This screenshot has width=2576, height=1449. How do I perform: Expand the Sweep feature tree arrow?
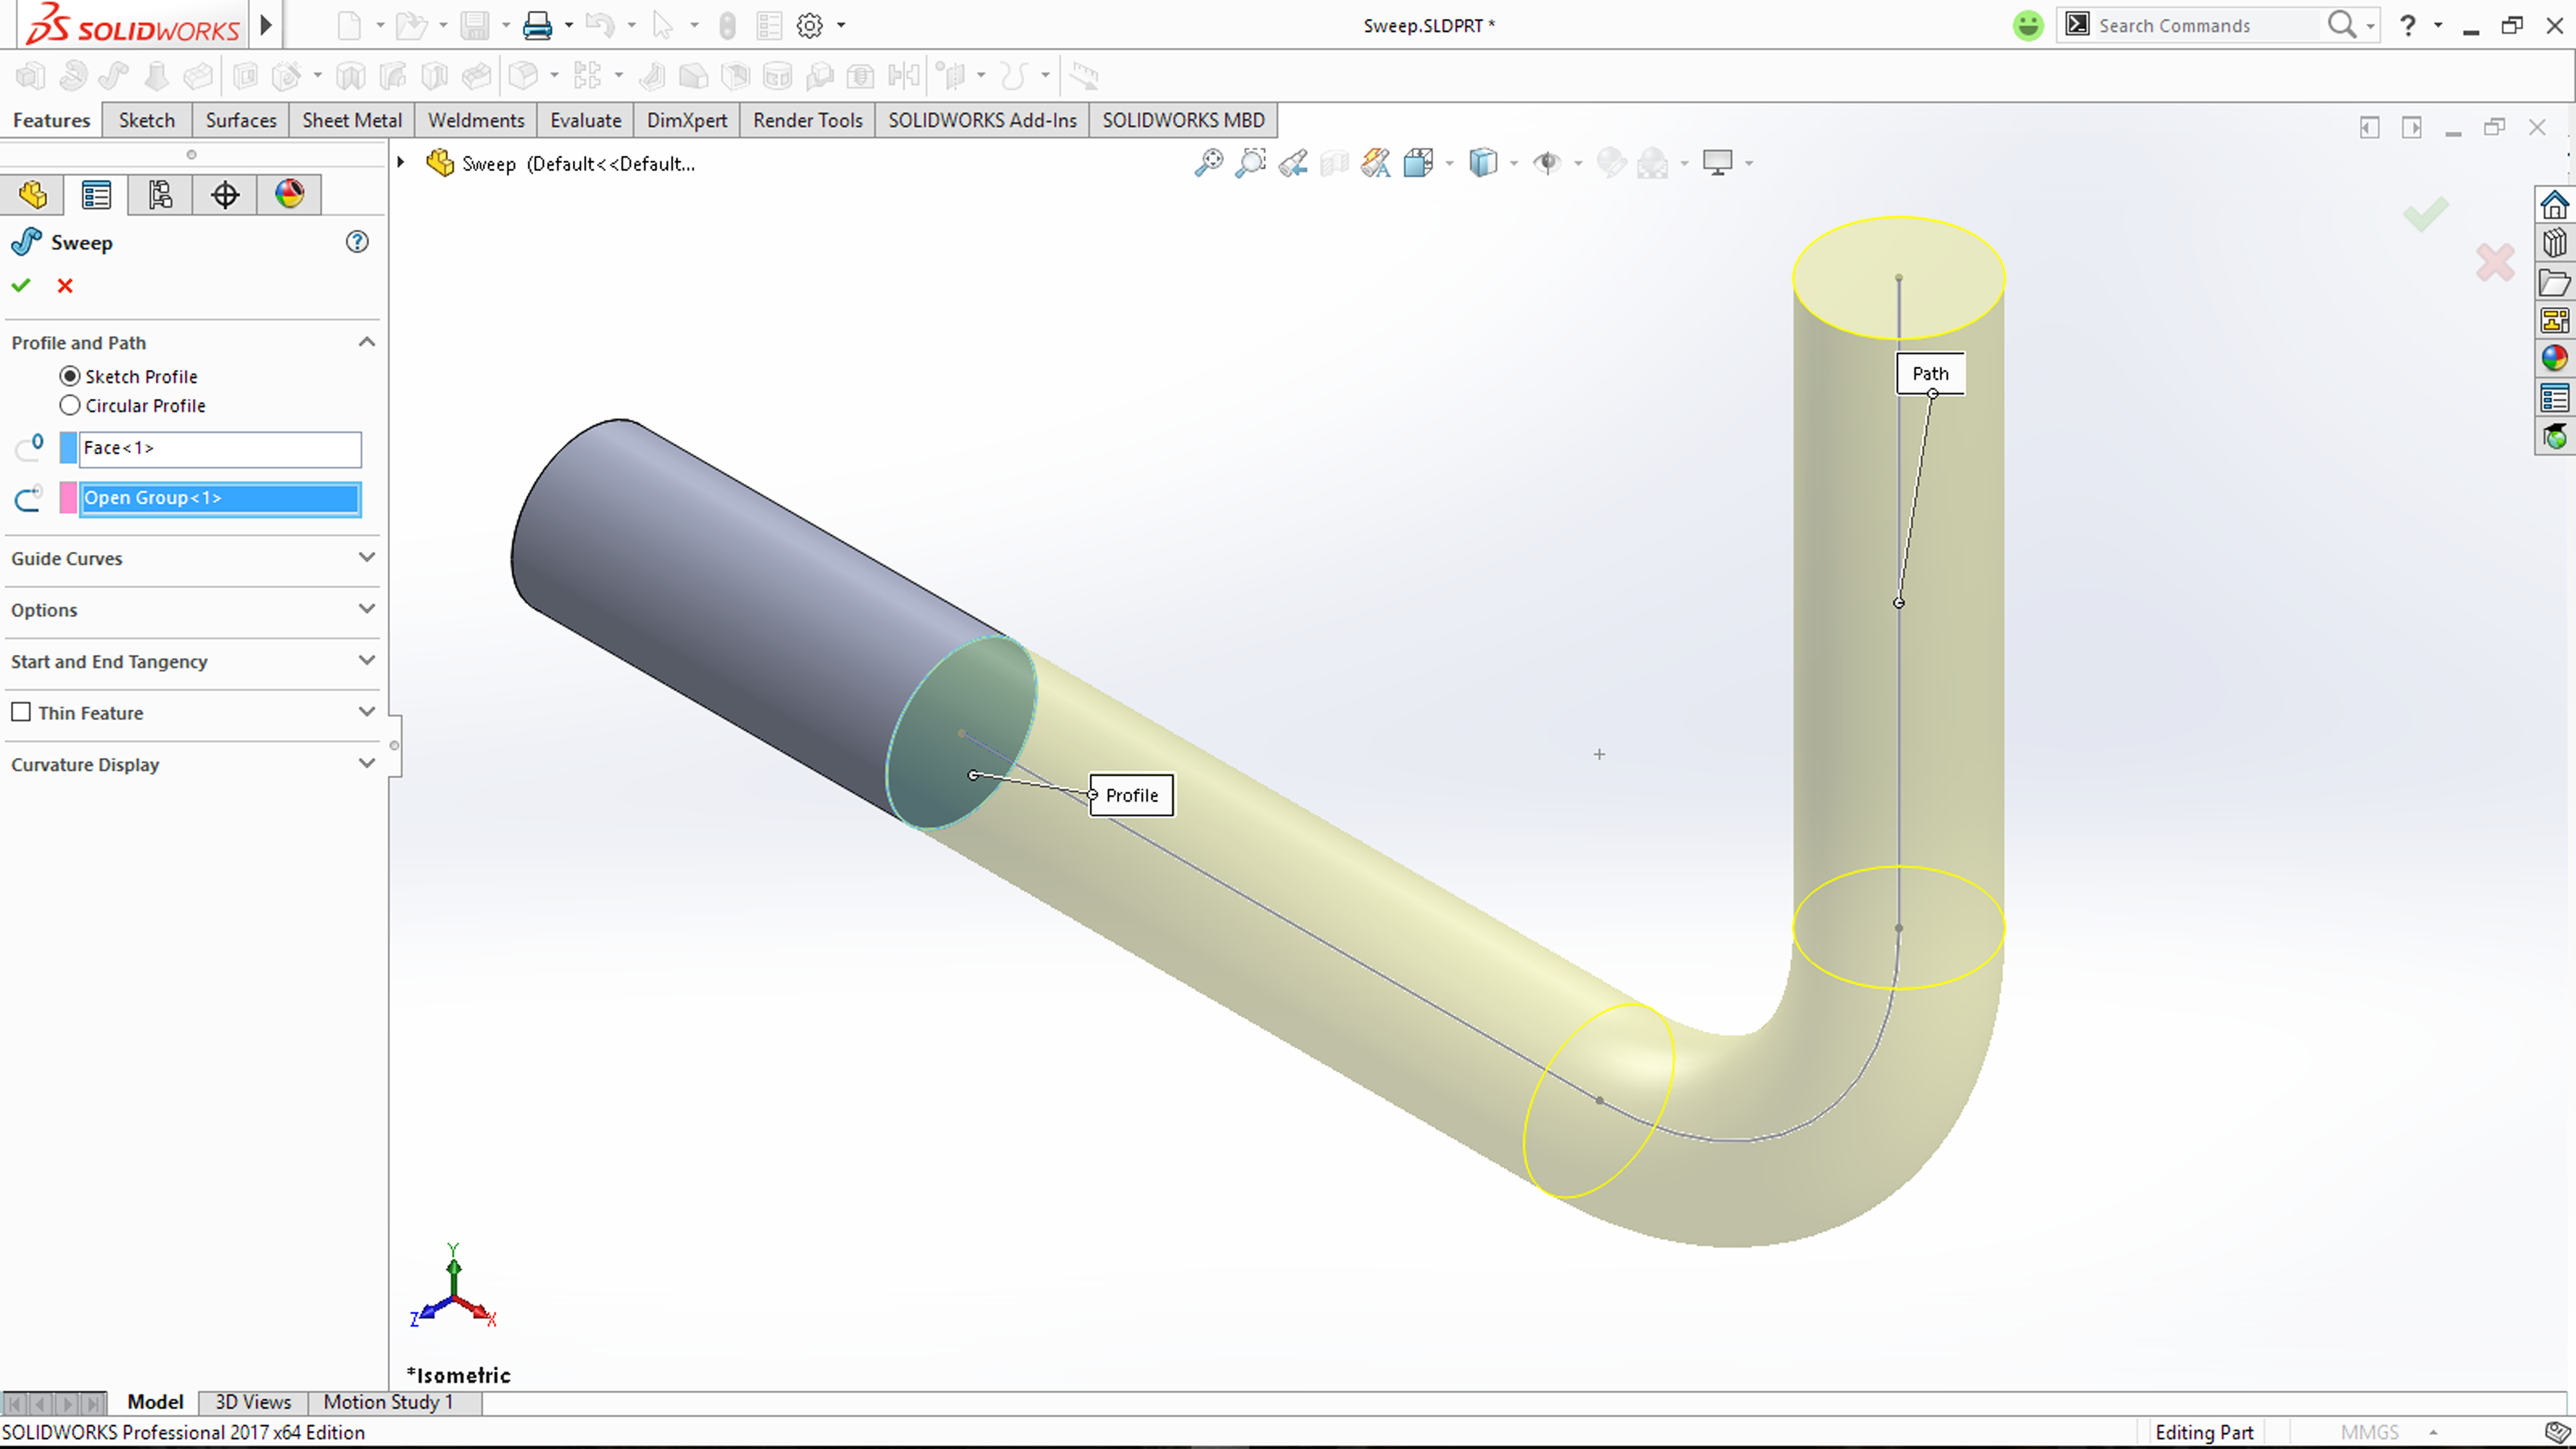click(400, 162)
